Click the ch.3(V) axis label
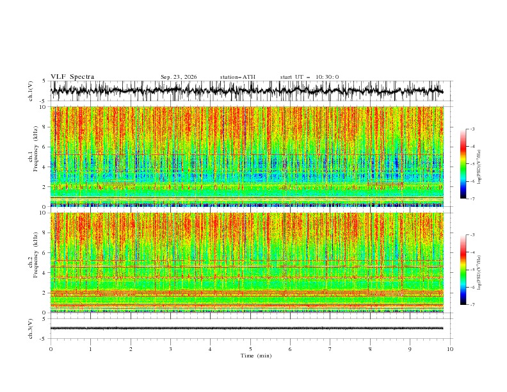This screenshot has width=507, height=392. tap(31, 329)
